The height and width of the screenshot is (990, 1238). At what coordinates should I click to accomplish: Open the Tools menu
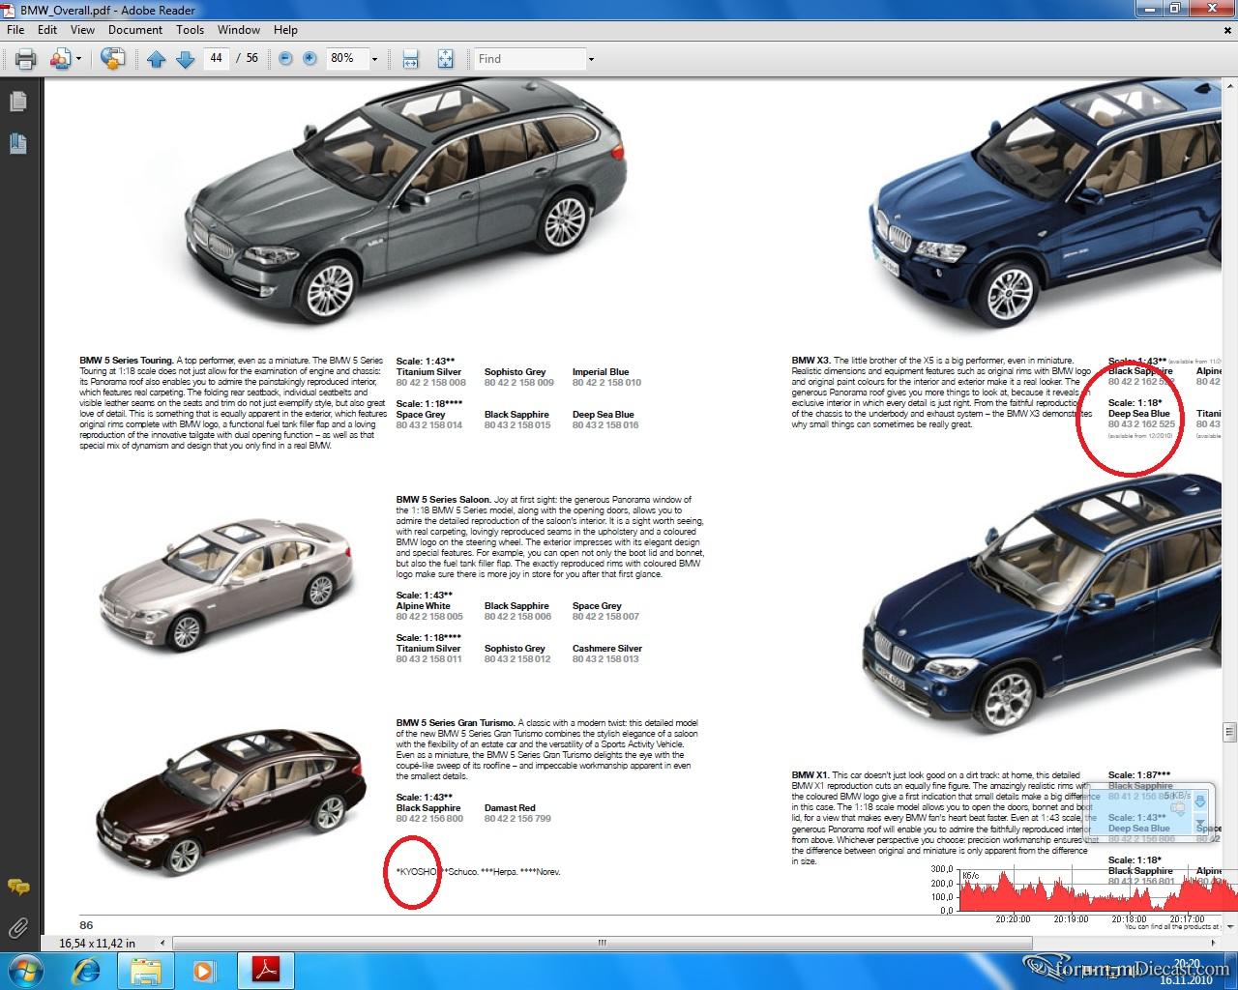(x=190, y=30)
